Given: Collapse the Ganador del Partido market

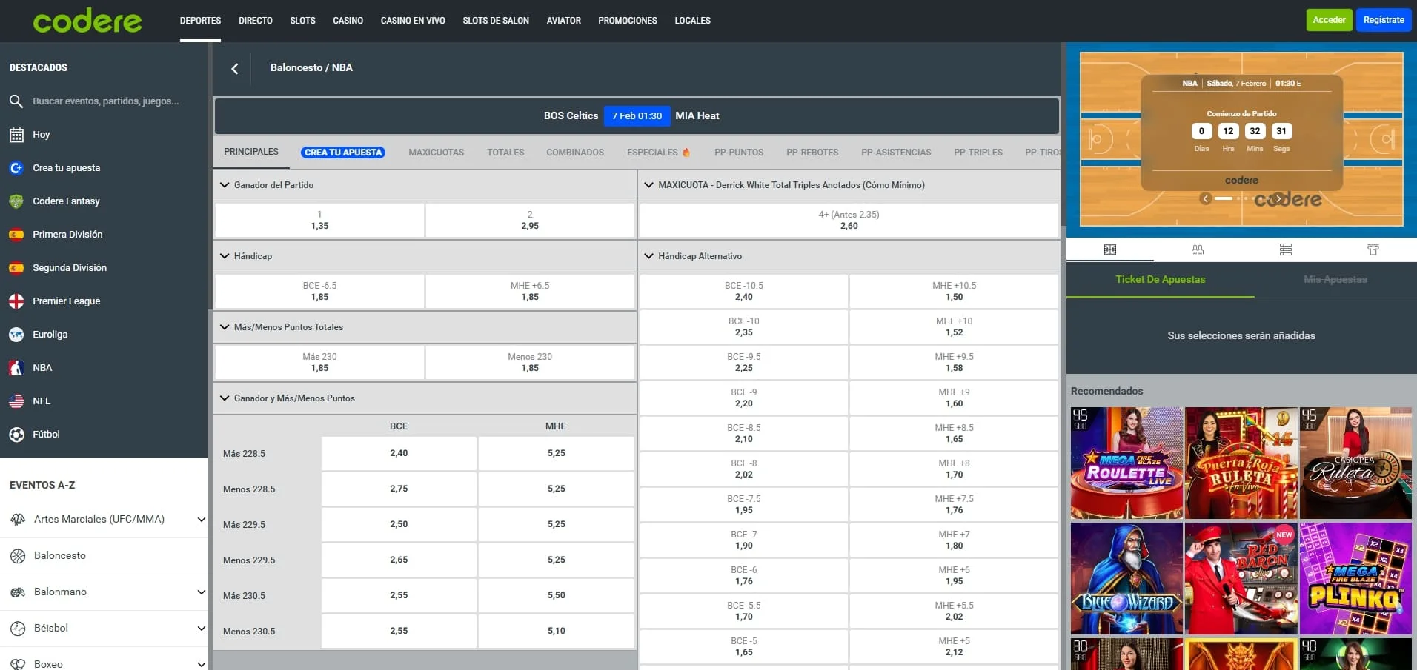Looking at the screenshot, I should [x=225, y=185].
